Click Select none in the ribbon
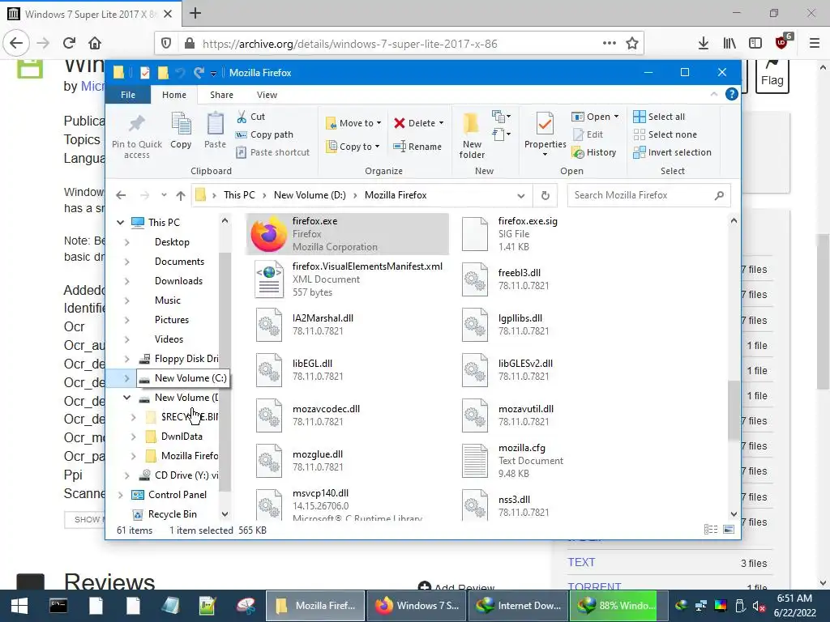 pos(665,134)
